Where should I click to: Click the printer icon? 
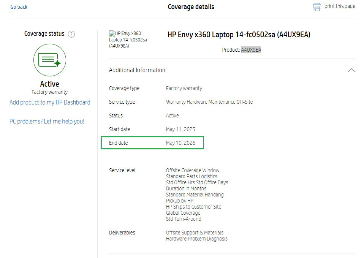[x=317, y=7]
